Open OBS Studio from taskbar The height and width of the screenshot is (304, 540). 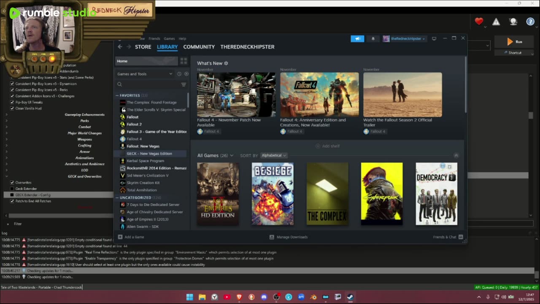tap(276, 297)
